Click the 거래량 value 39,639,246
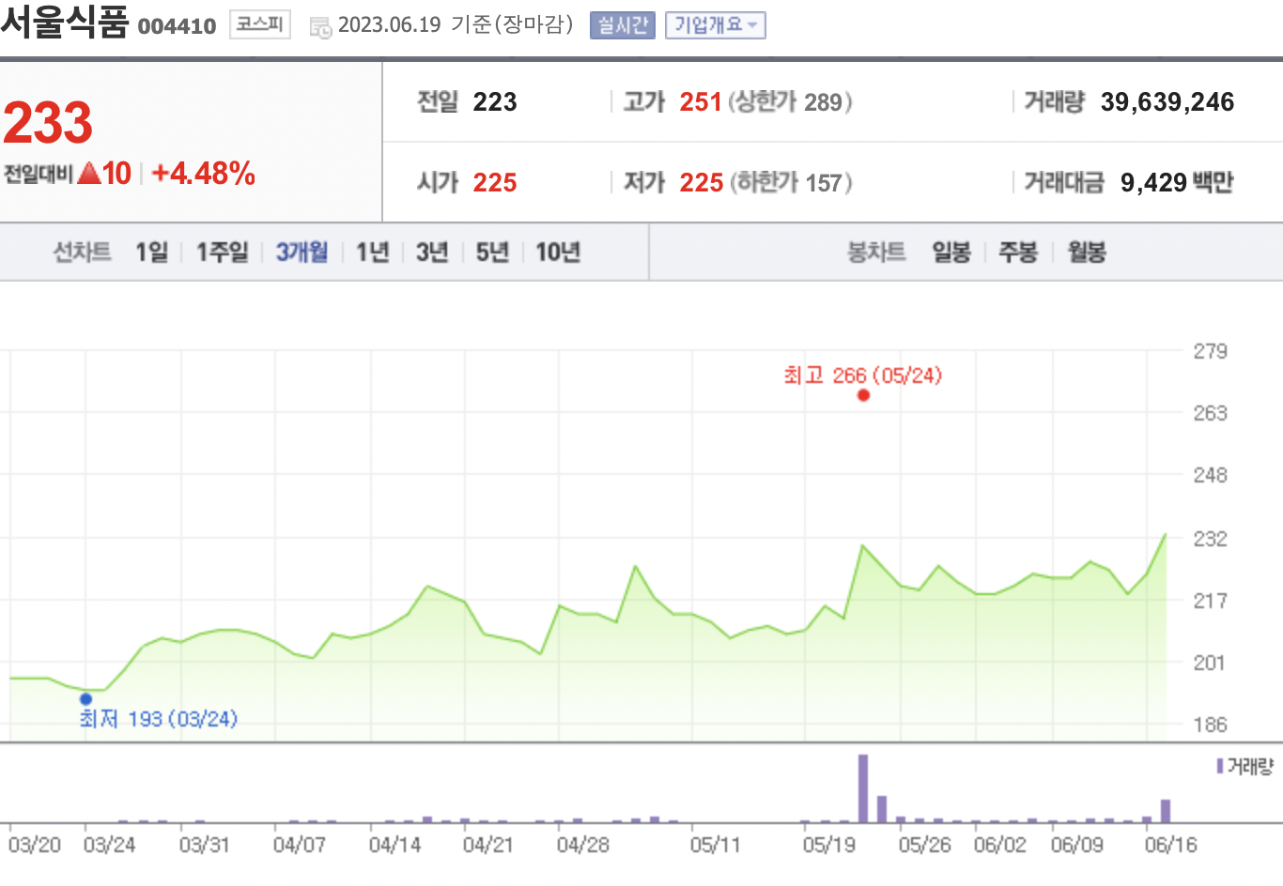 (x=1167, y=101)
